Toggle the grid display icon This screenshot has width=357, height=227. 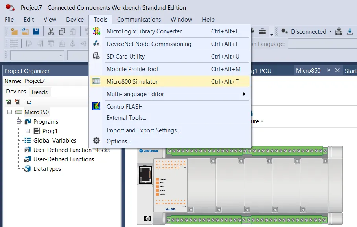pyautogui.click(x=14, y=43)
